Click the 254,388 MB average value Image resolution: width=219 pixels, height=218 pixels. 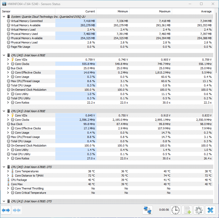(x=204, y=38)
